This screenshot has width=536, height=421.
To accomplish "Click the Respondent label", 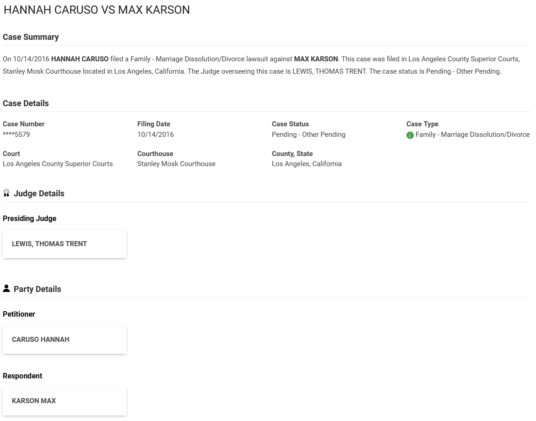I will [x=22, y=376].
